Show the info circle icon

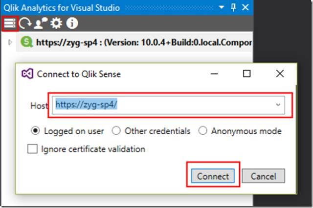(x=72, y=23)
